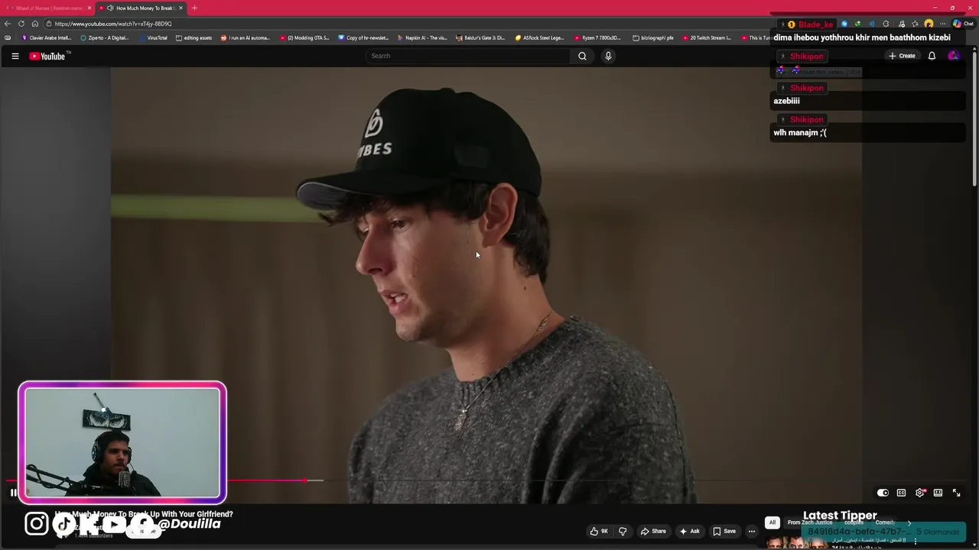Reload the page with the refresh icon
The height and width of the screenshot is (550, 979).
(21, 24)
